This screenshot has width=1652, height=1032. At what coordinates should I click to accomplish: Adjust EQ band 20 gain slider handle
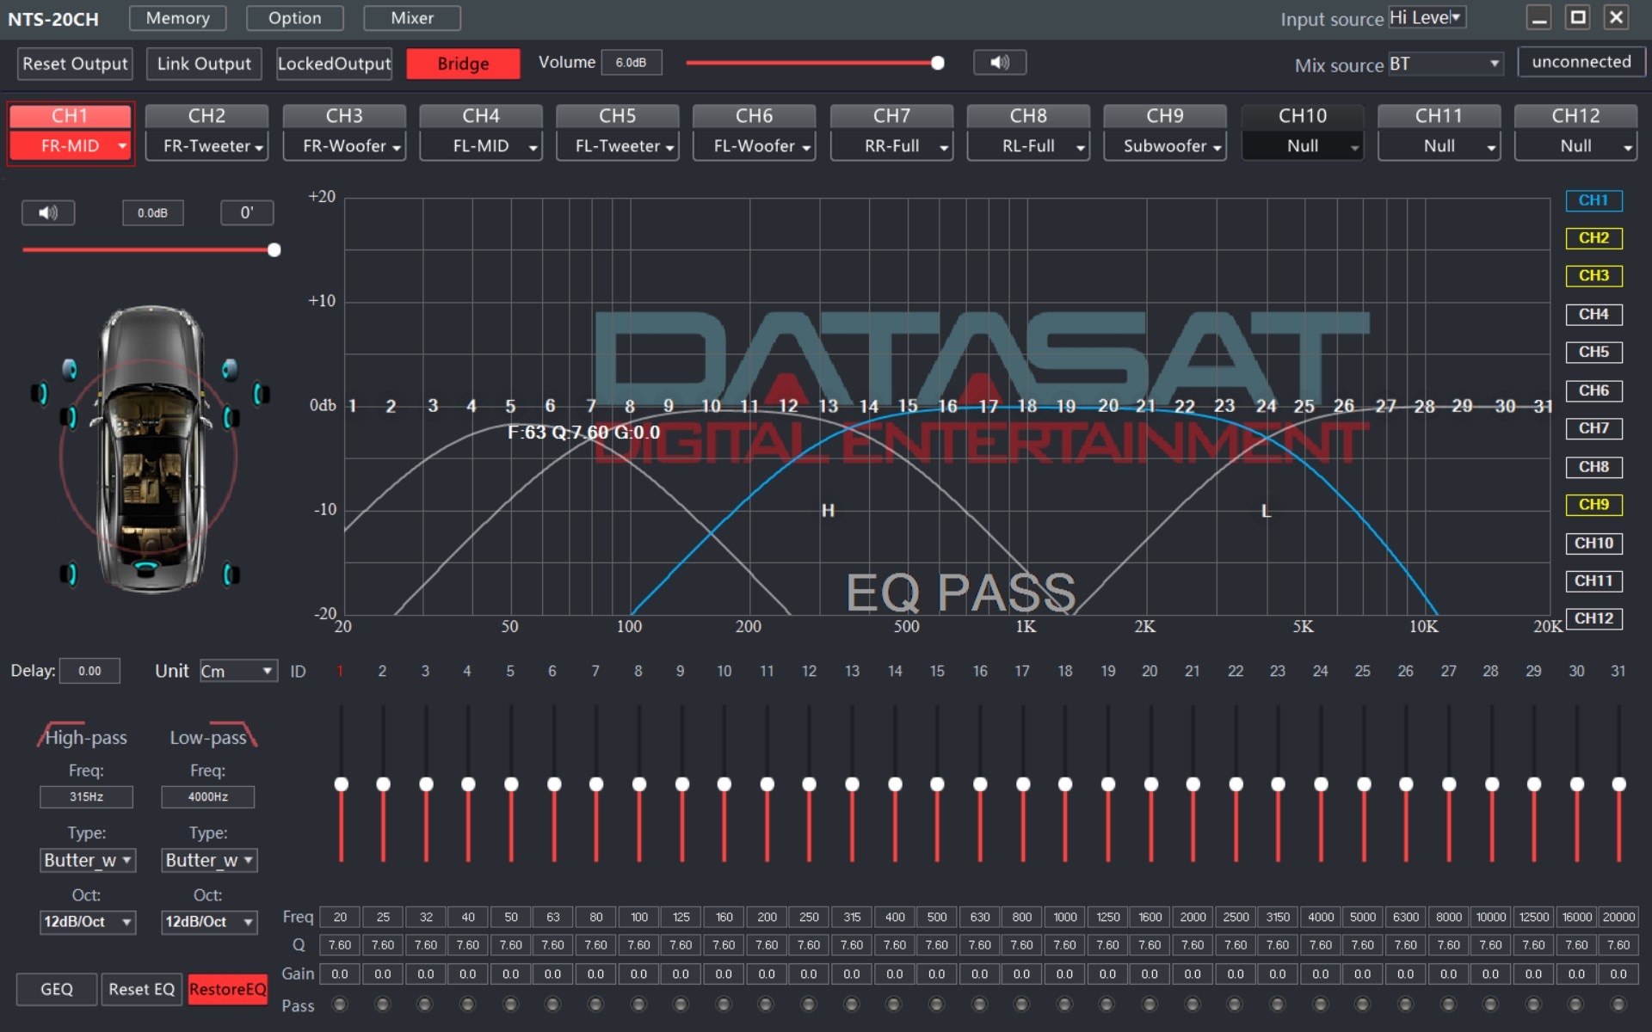click(1150, 784)
